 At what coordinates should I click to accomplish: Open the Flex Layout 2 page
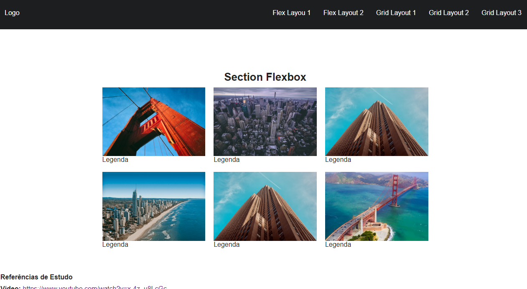[343, 13]
